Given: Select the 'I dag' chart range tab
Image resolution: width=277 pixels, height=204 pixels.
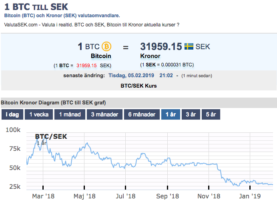Looking at the screenshot, I should 12,114.
